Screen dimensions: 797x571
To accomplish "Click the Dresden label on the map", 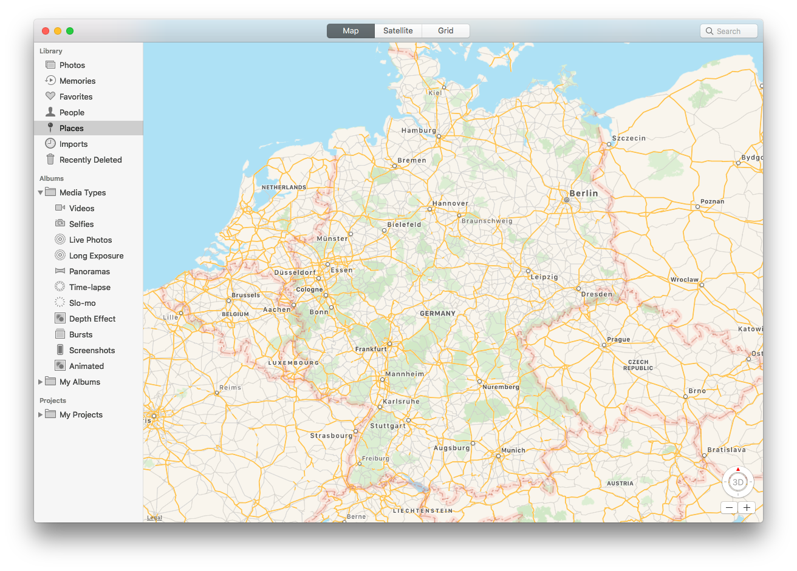I will coord(597,294).
